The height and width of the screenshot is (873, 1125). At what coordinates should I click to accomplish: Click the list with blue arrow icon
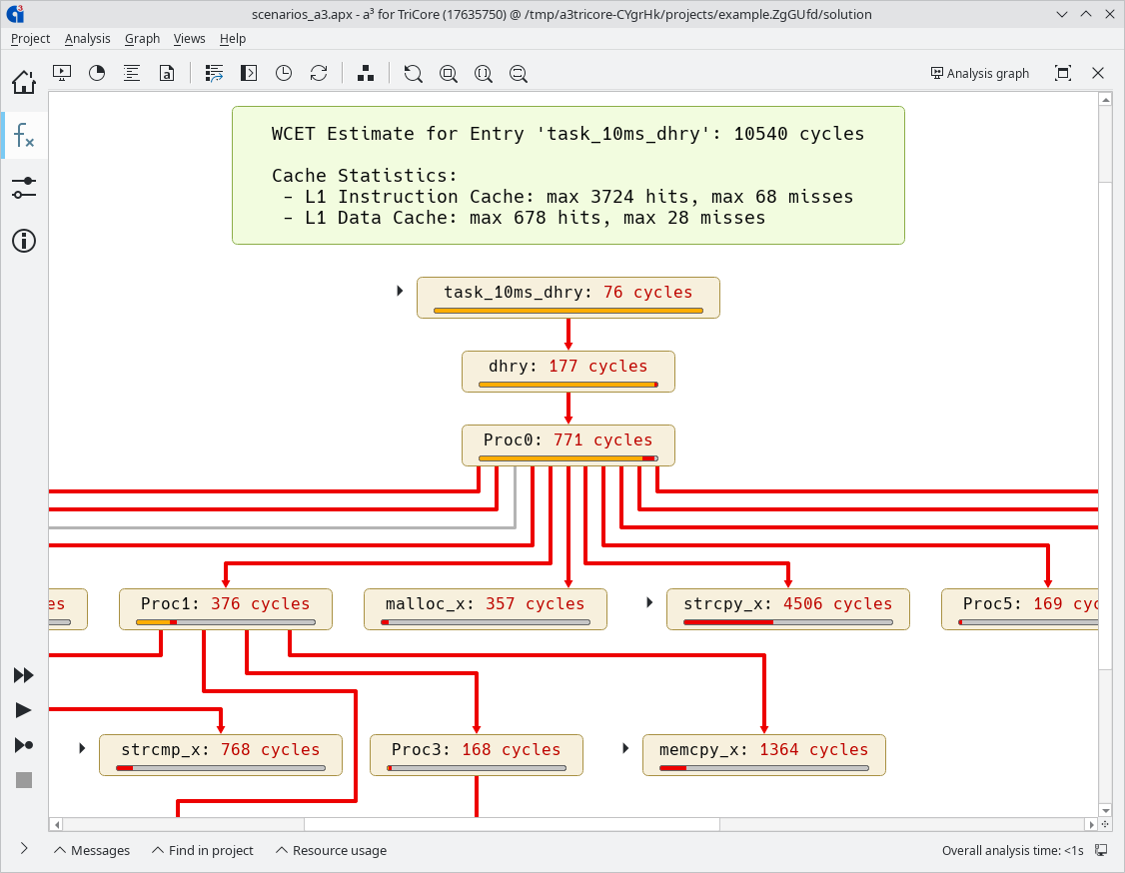click(x=214, y=73)
